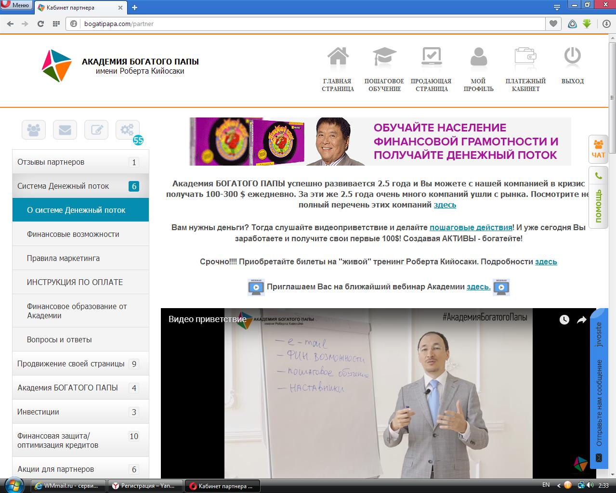Screen dimensions: 616x493
Task: Play the Видео приветствие video
Action: 378,393
